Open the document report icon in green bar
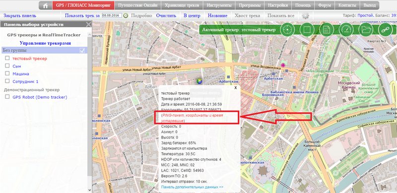Image resolution: width=397 pixels, height=193 pixels. (327, 30)
